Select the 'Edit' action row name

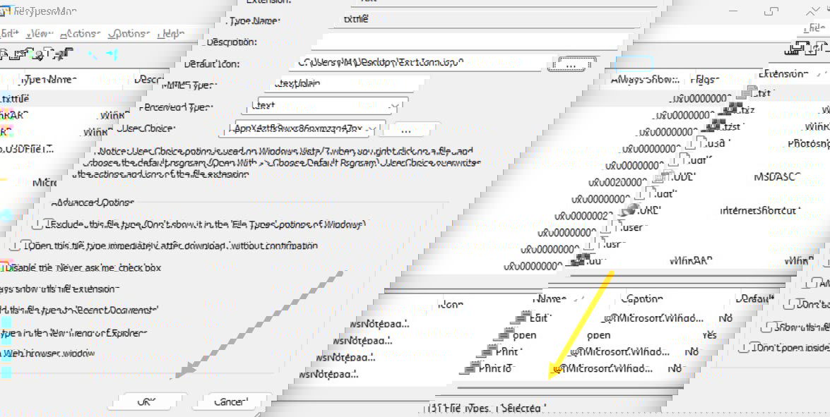[540, 318]
